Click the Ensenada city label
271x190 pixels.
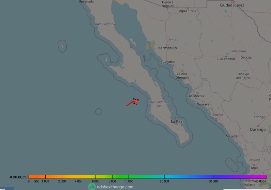(86, 2)
